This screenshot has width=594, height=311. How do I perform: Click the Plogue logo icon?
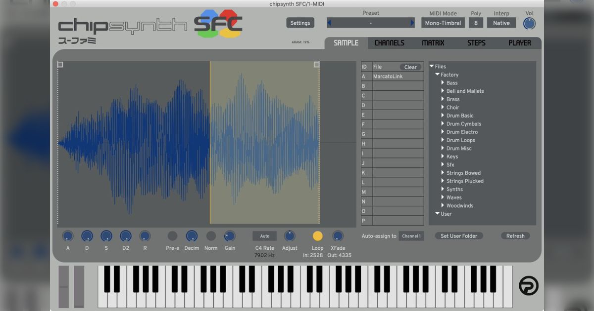coord(528,286)
